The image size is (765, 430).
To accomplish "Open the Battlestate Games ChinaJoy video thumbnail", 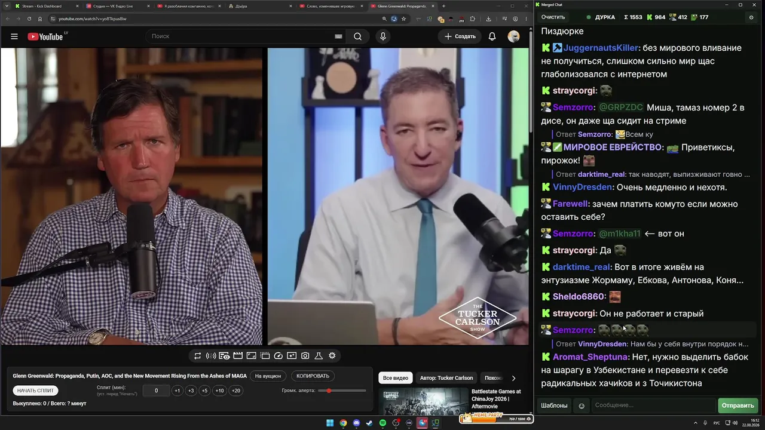I will click(x=423, y=402).
